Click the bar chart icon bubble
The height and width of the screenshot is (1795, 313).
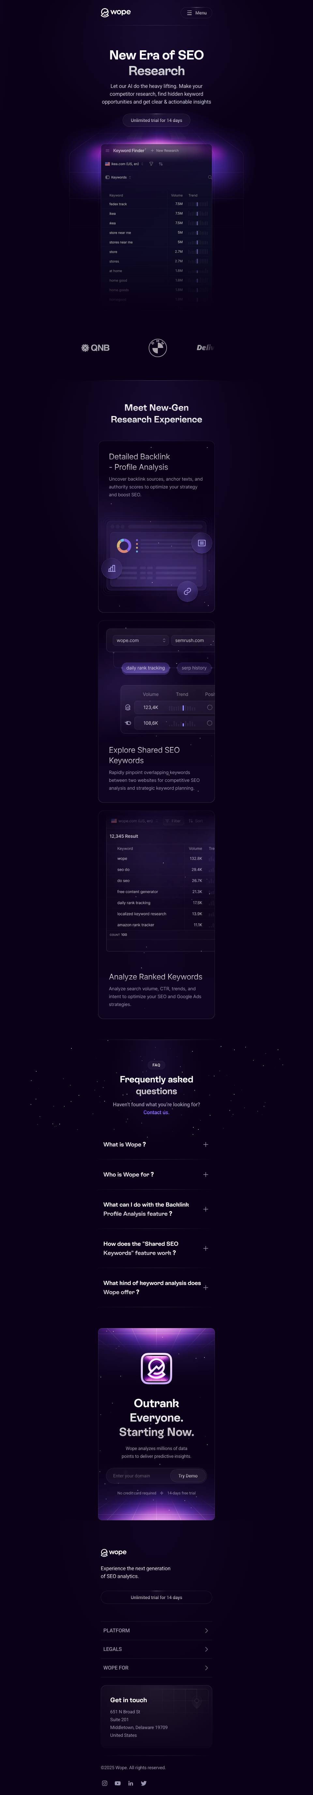(111, 568)
